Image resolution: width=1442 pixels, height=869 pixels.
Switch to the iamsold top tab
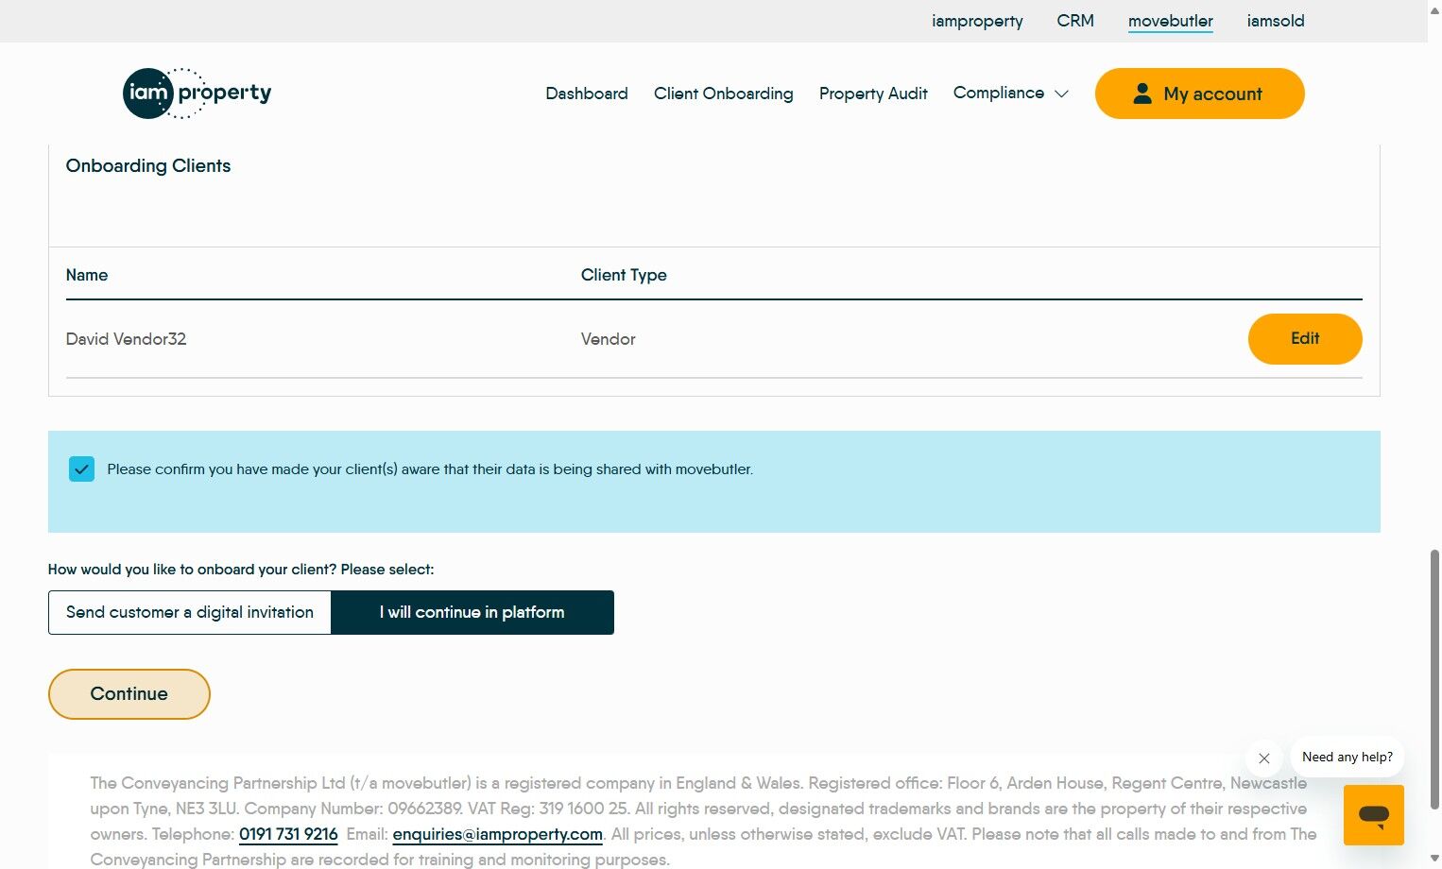pos(1276,21)
